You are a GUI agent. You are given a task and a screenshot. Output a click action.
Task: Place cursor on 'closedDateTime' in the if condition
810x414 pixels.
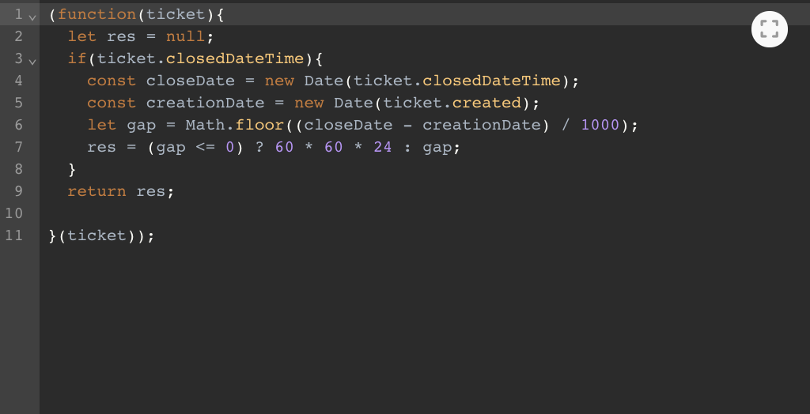(x=235, y=58)
